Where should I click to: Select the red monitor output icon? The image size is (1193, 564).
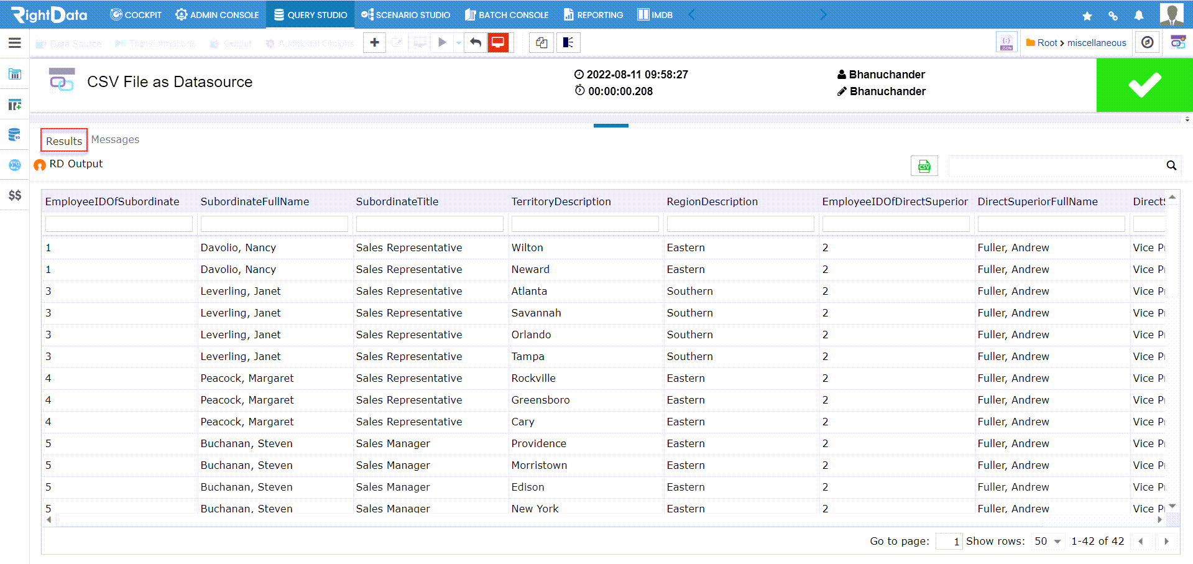(x=498, y=42)
